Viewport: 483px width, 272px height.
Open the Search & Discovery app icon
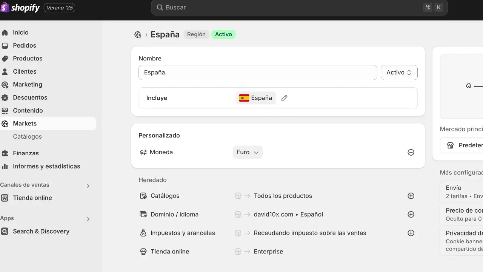click(5, 231)
